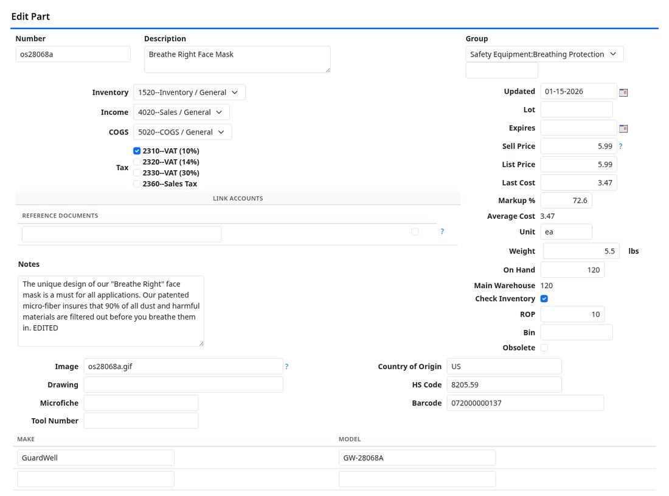Tick the 2360--Sales Tax checkbox

[x=136, y=184]
